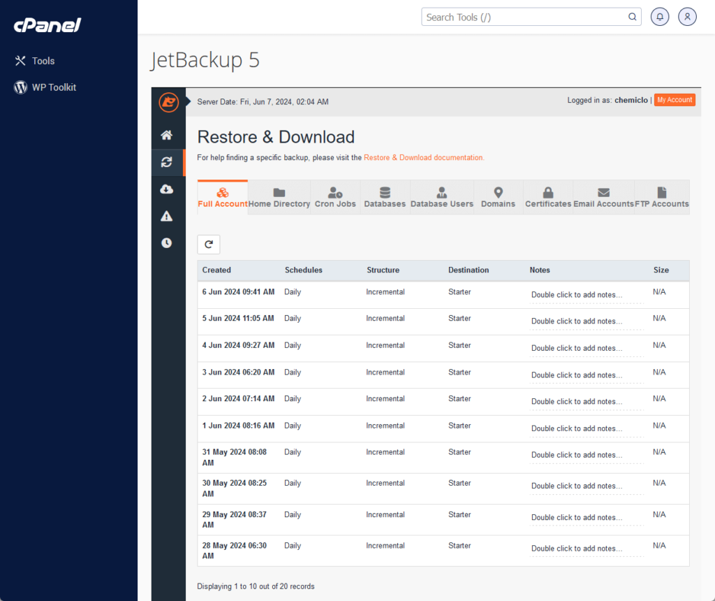Open the user profile icon
This screenshot has width=715, height=601.
(687, 17)
